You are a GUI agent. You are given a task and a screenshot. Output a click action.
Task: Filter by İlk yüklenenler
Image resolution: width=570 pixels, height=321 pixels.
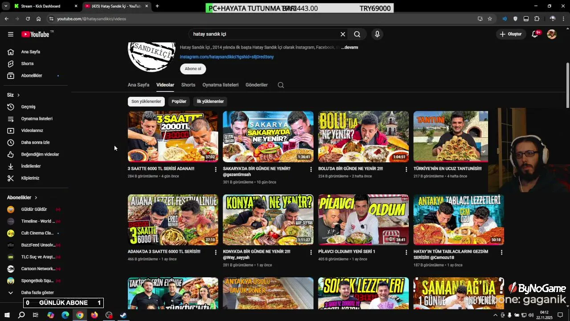click(210, 102)
